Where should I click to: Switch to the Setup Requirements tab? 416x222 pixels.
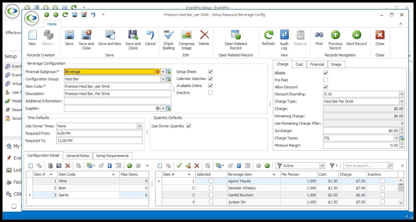[x=112, y=156]
